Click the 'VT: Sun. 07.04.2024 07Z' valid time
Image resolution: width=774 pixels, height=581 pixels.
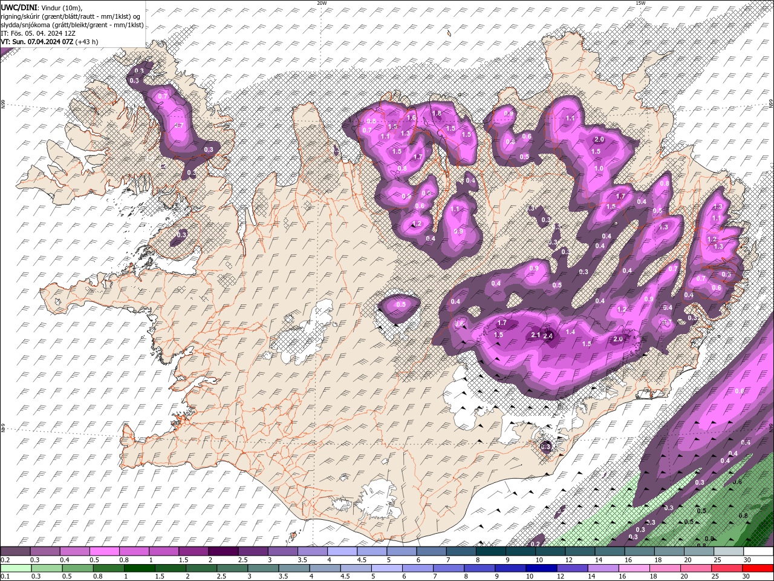pyautogui.click(x=37, y=42)
